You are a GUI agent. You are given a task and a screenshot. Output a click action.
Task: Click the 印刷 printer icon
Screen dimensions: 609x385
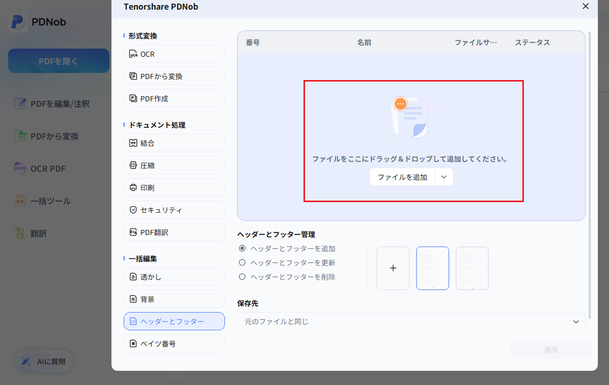[x=133, y=188]
